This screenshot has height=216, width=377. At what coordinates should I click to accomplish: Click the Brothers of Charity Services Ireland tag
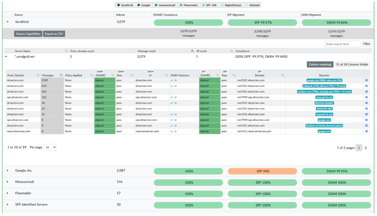[324, 126]
